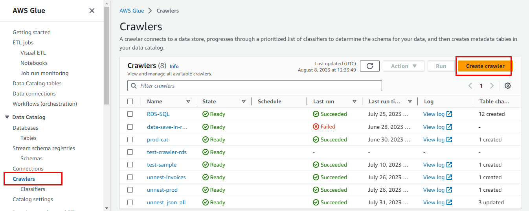529x211 pixels.
Task: Click external link icon for RDS-SQL log
Action: click(x=449, y=114)
